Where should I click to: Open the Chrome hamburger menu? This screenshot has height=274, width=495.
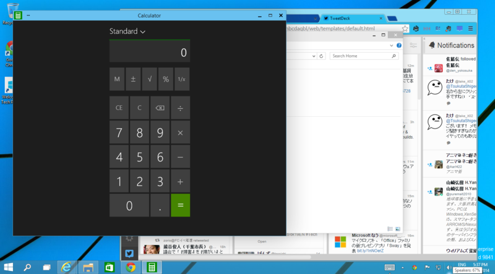(470, 28)
